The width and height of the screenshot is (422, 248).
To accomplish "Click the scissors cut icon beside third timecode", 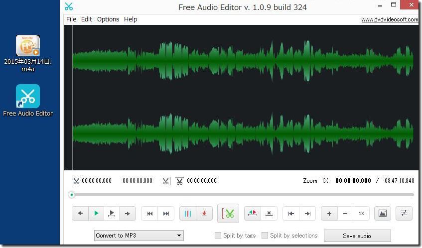I will (x=179, y=181).
